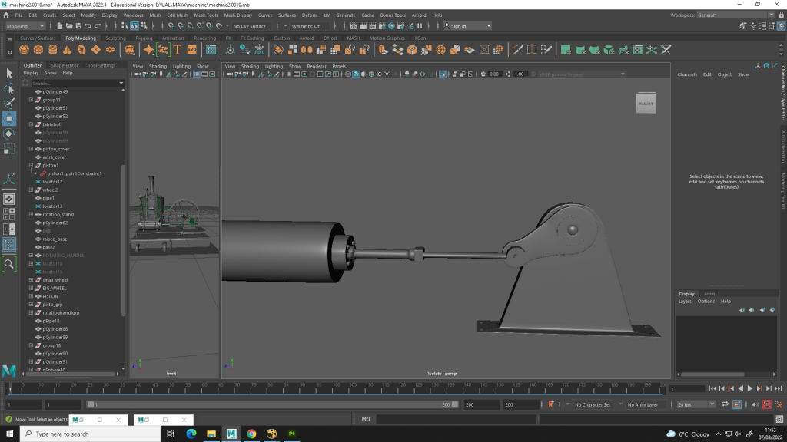This screenshot has height=442, width=787.
Task: Click the RIGHT view cube face
Action: pos(646,104)
